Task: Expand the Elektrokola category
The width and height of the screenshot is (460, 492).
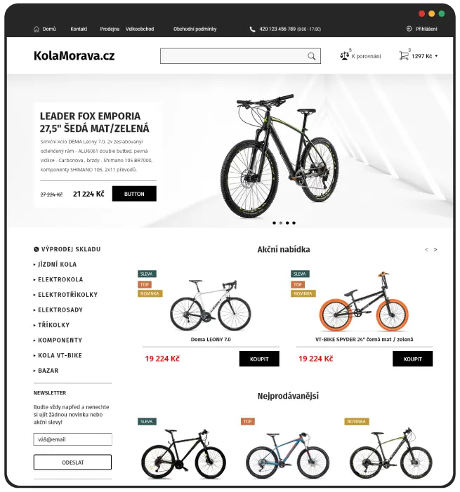Action: click(x=58, y=279)
